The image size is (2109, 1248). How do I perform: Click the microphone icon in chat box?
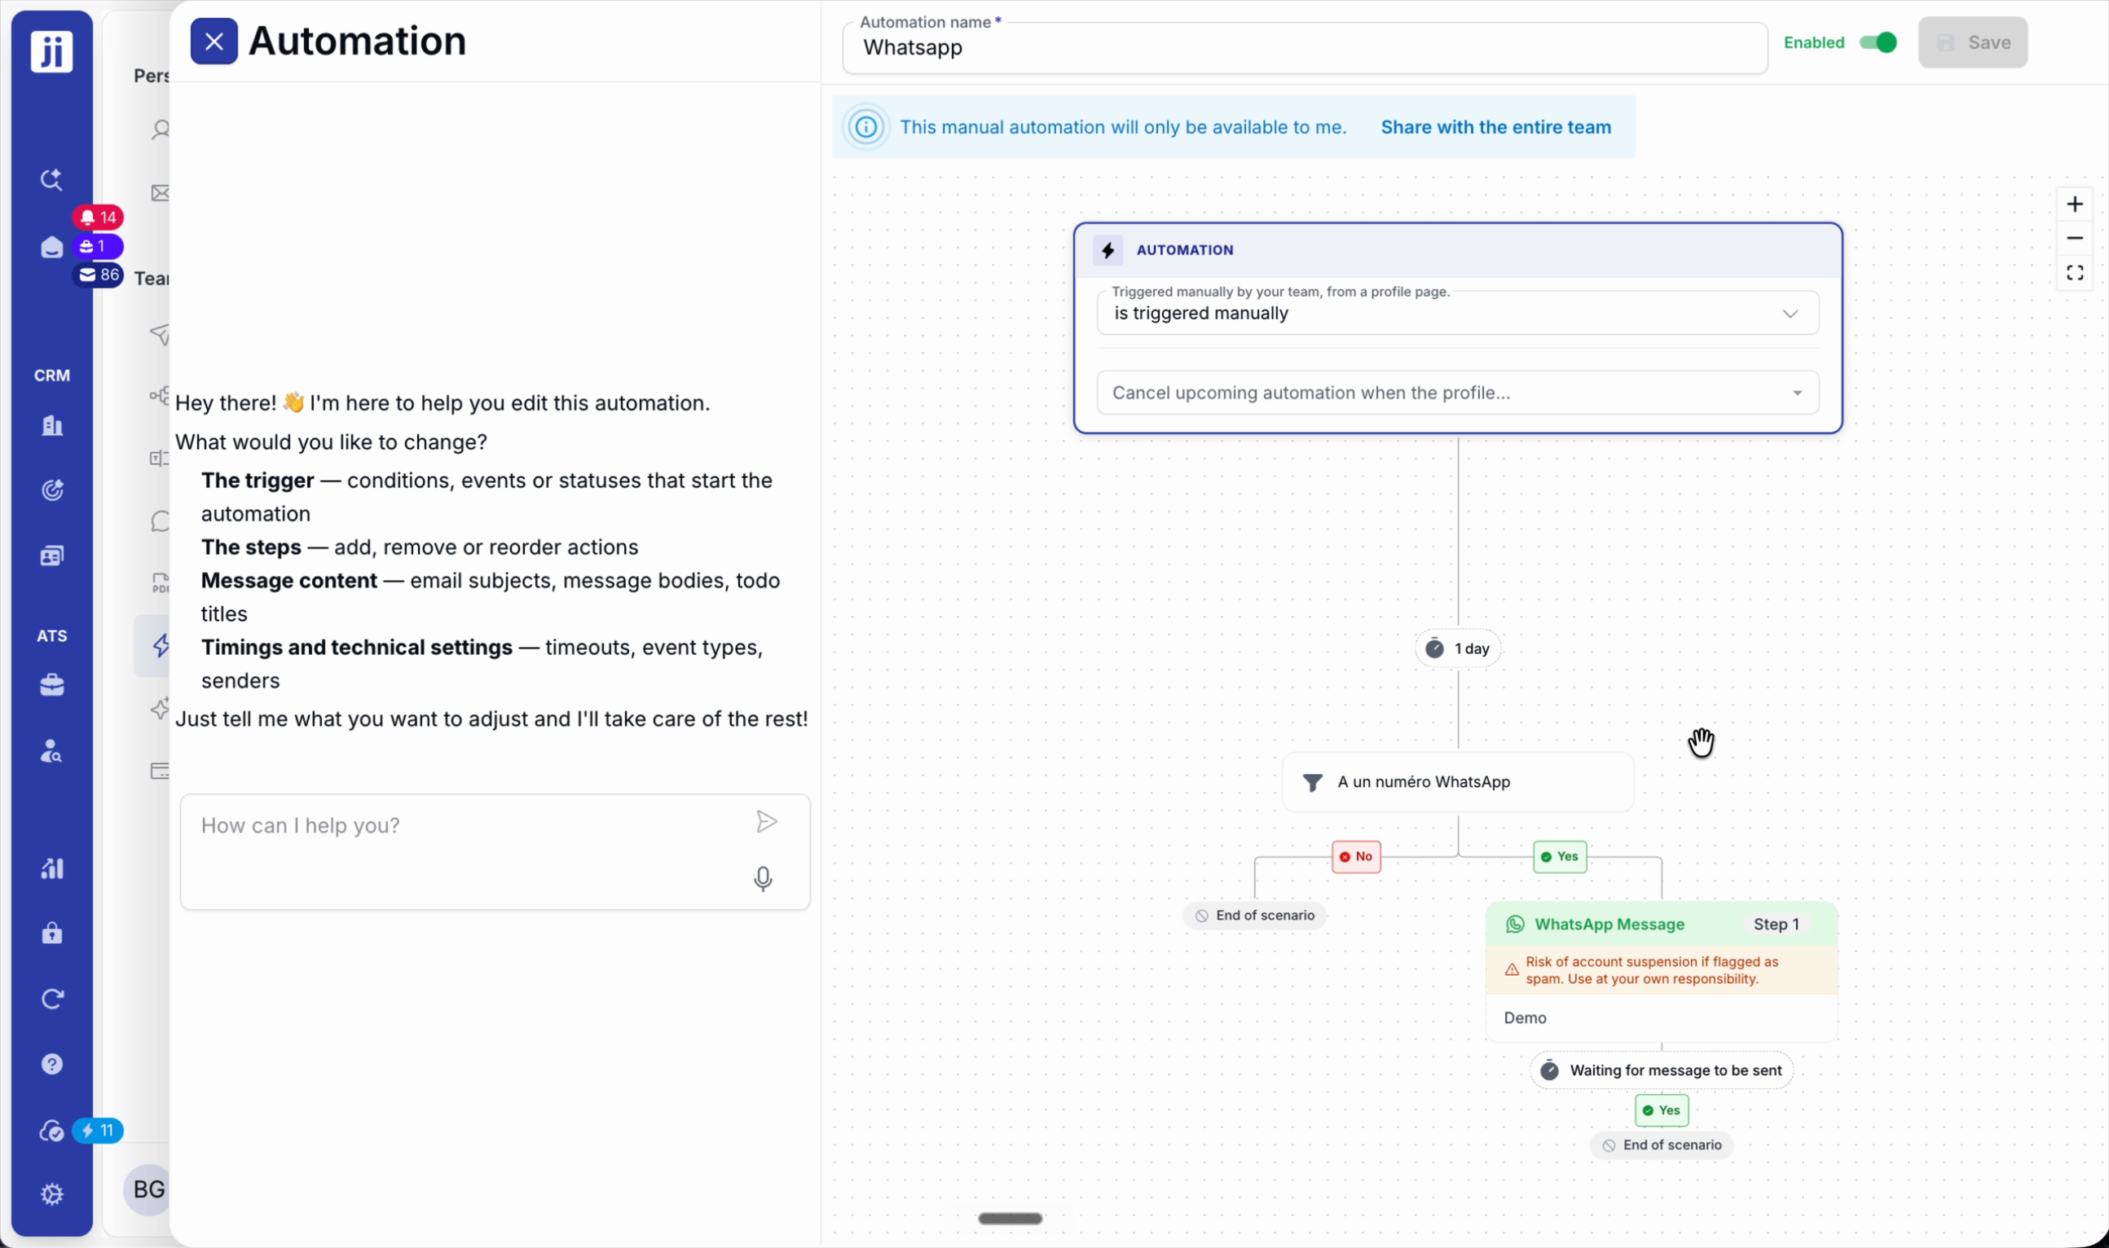762,879
